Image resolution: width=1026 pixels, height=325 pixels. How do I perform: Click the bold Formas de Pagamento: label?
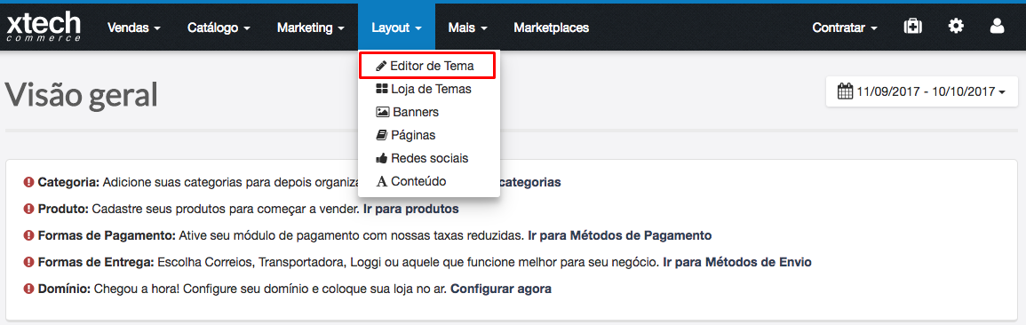[x=107, y=234]
